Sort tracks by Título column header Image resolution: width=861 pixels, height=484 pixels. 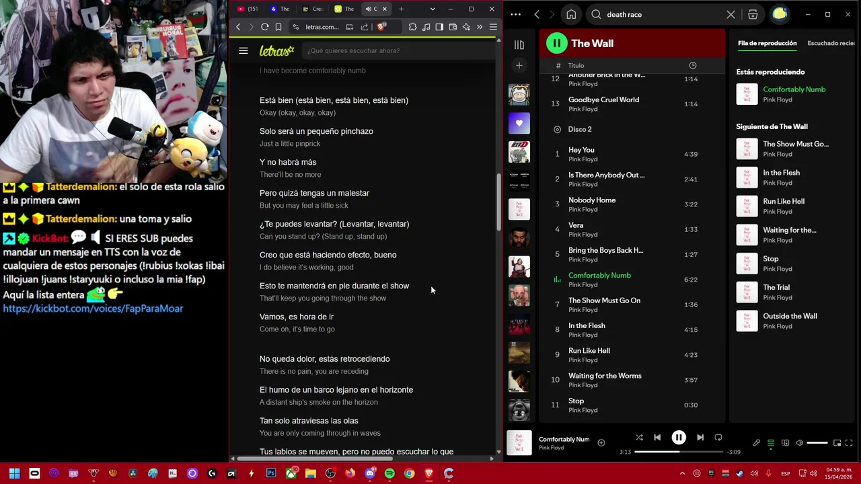576,65
